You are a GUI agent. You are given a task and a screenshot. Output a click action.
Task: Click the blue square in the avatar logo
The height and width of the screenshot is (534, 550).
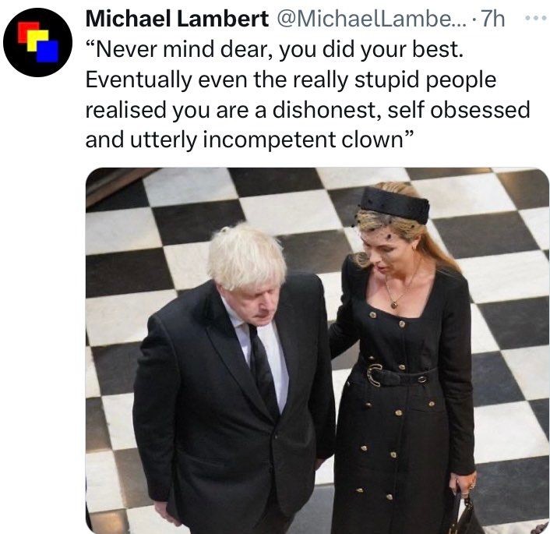[48, 51]
